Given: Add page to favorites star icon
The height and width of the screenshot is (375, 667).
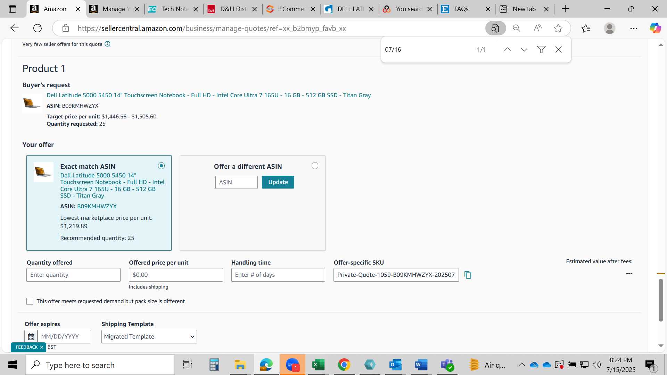Looking at the screenshot, I should point(558,28).
